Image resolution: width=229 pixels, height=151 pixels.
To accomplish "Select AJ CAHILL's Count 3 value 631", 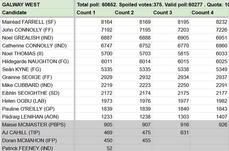I will tap(171, 132).
